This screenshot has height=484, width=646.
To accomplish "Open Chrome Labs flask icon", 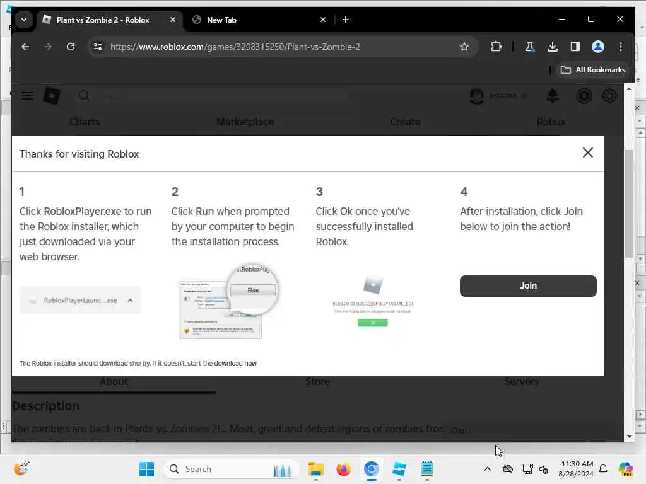I will (529, 47).
